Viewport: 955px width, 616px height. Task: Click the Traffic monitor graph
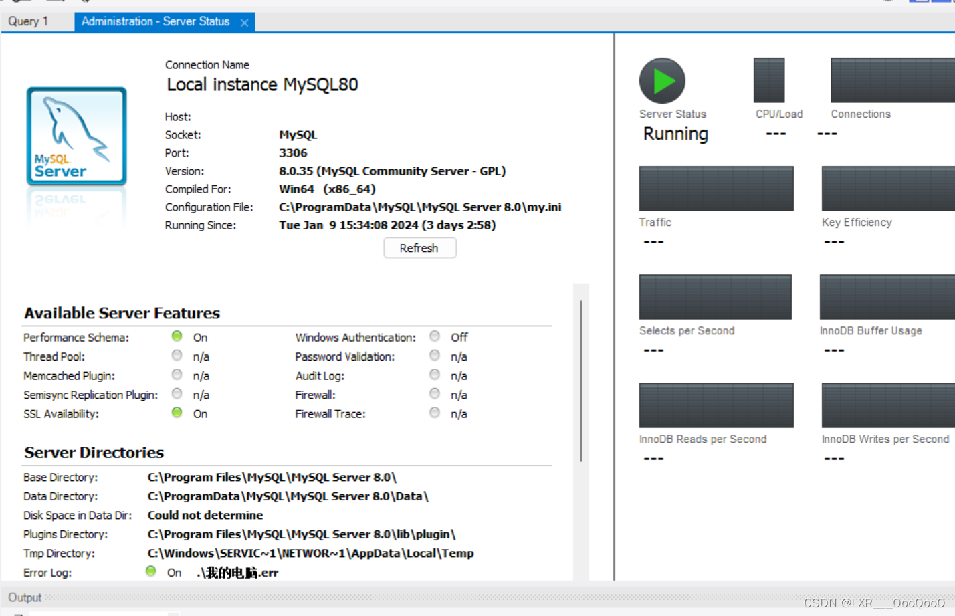click(716, 189)
